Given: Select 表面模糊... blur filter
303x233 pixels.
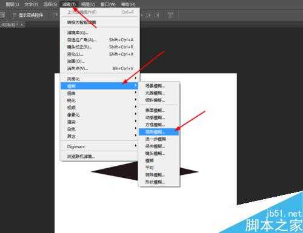Looking at the screenshot, I should [x=159, y=110].
